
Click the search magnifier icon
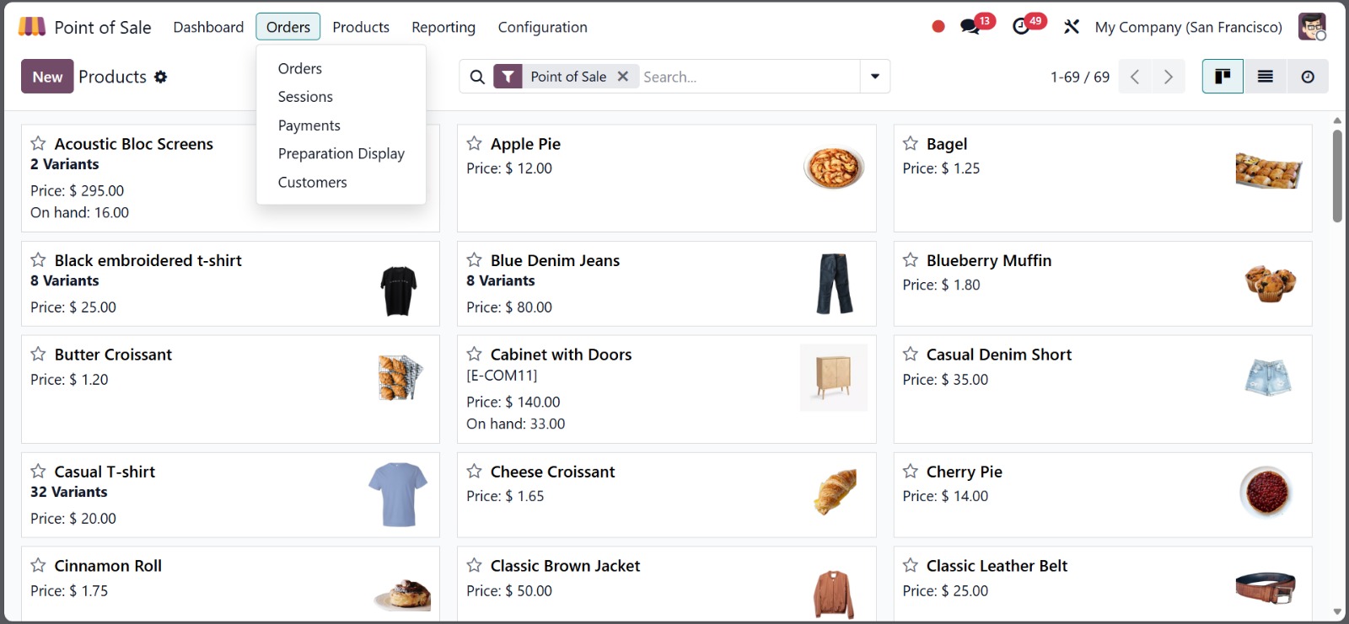[x=477, y=77]
